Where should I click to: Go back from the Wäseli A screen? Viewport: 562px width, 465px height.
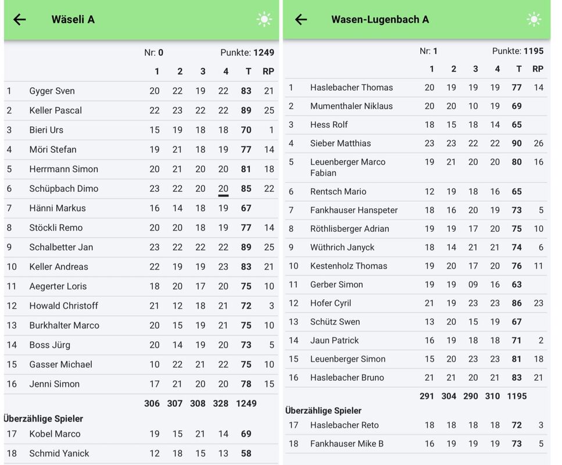click(x=20, y=19)
